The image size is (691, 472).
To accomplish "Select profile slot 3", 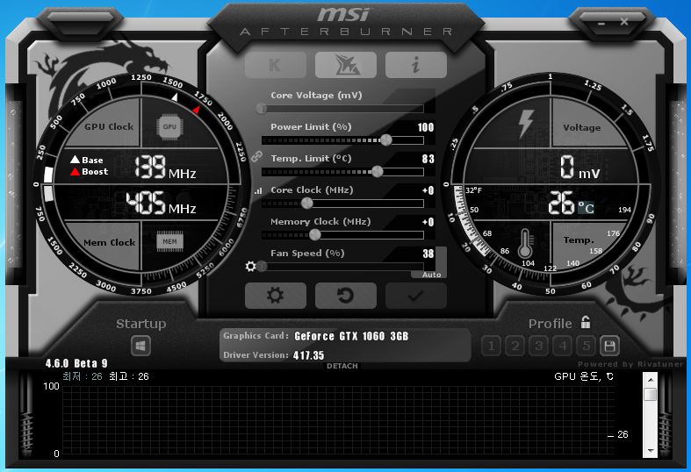I will point(538,346).
